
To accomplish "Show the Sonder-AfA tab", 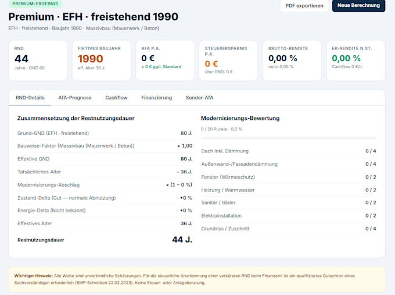I will click(x=199, y=98).
